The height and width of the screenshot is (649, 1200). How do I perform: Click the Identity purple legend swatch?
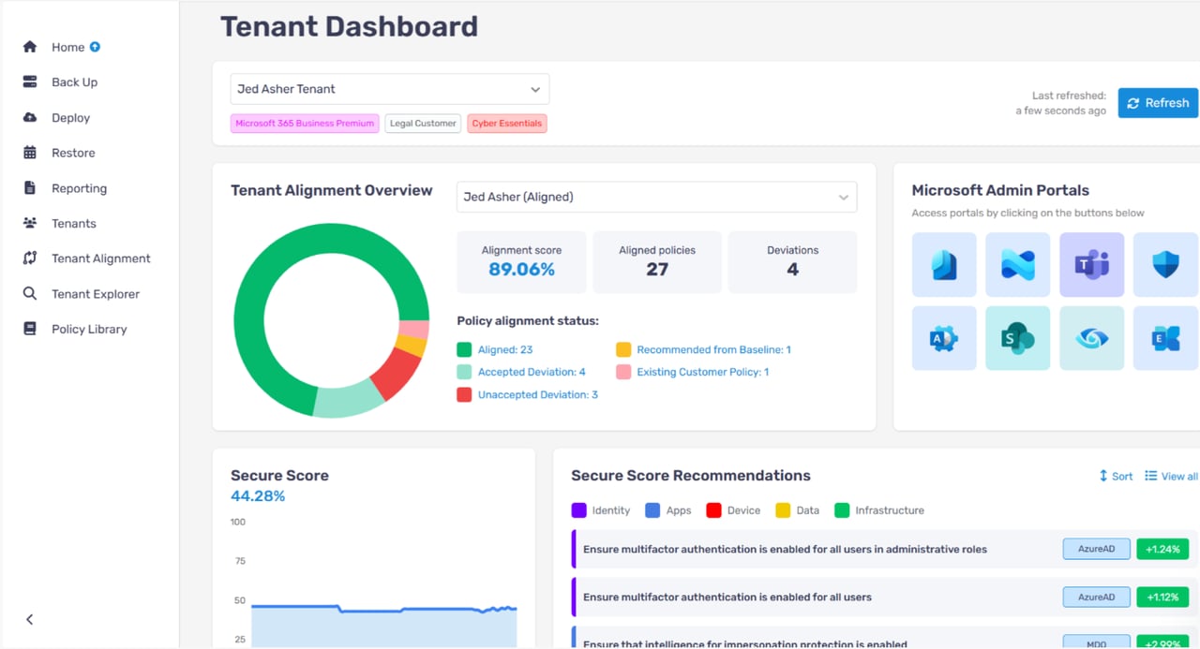(x=578, y=510)
